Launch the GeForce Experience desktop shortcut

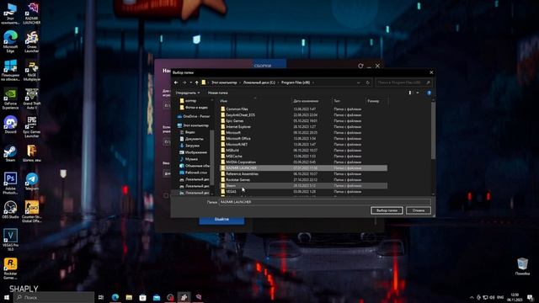pyautogui.click(x=10, y=99)
